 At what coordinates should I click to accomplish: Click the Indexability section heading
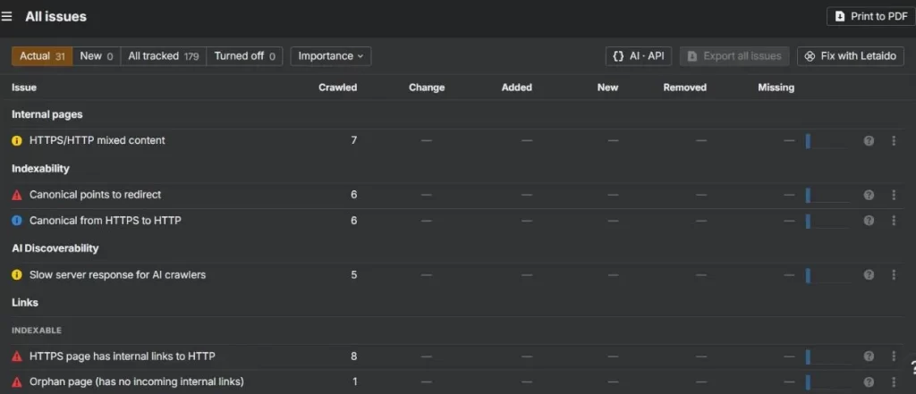click(x=40, y=169)
